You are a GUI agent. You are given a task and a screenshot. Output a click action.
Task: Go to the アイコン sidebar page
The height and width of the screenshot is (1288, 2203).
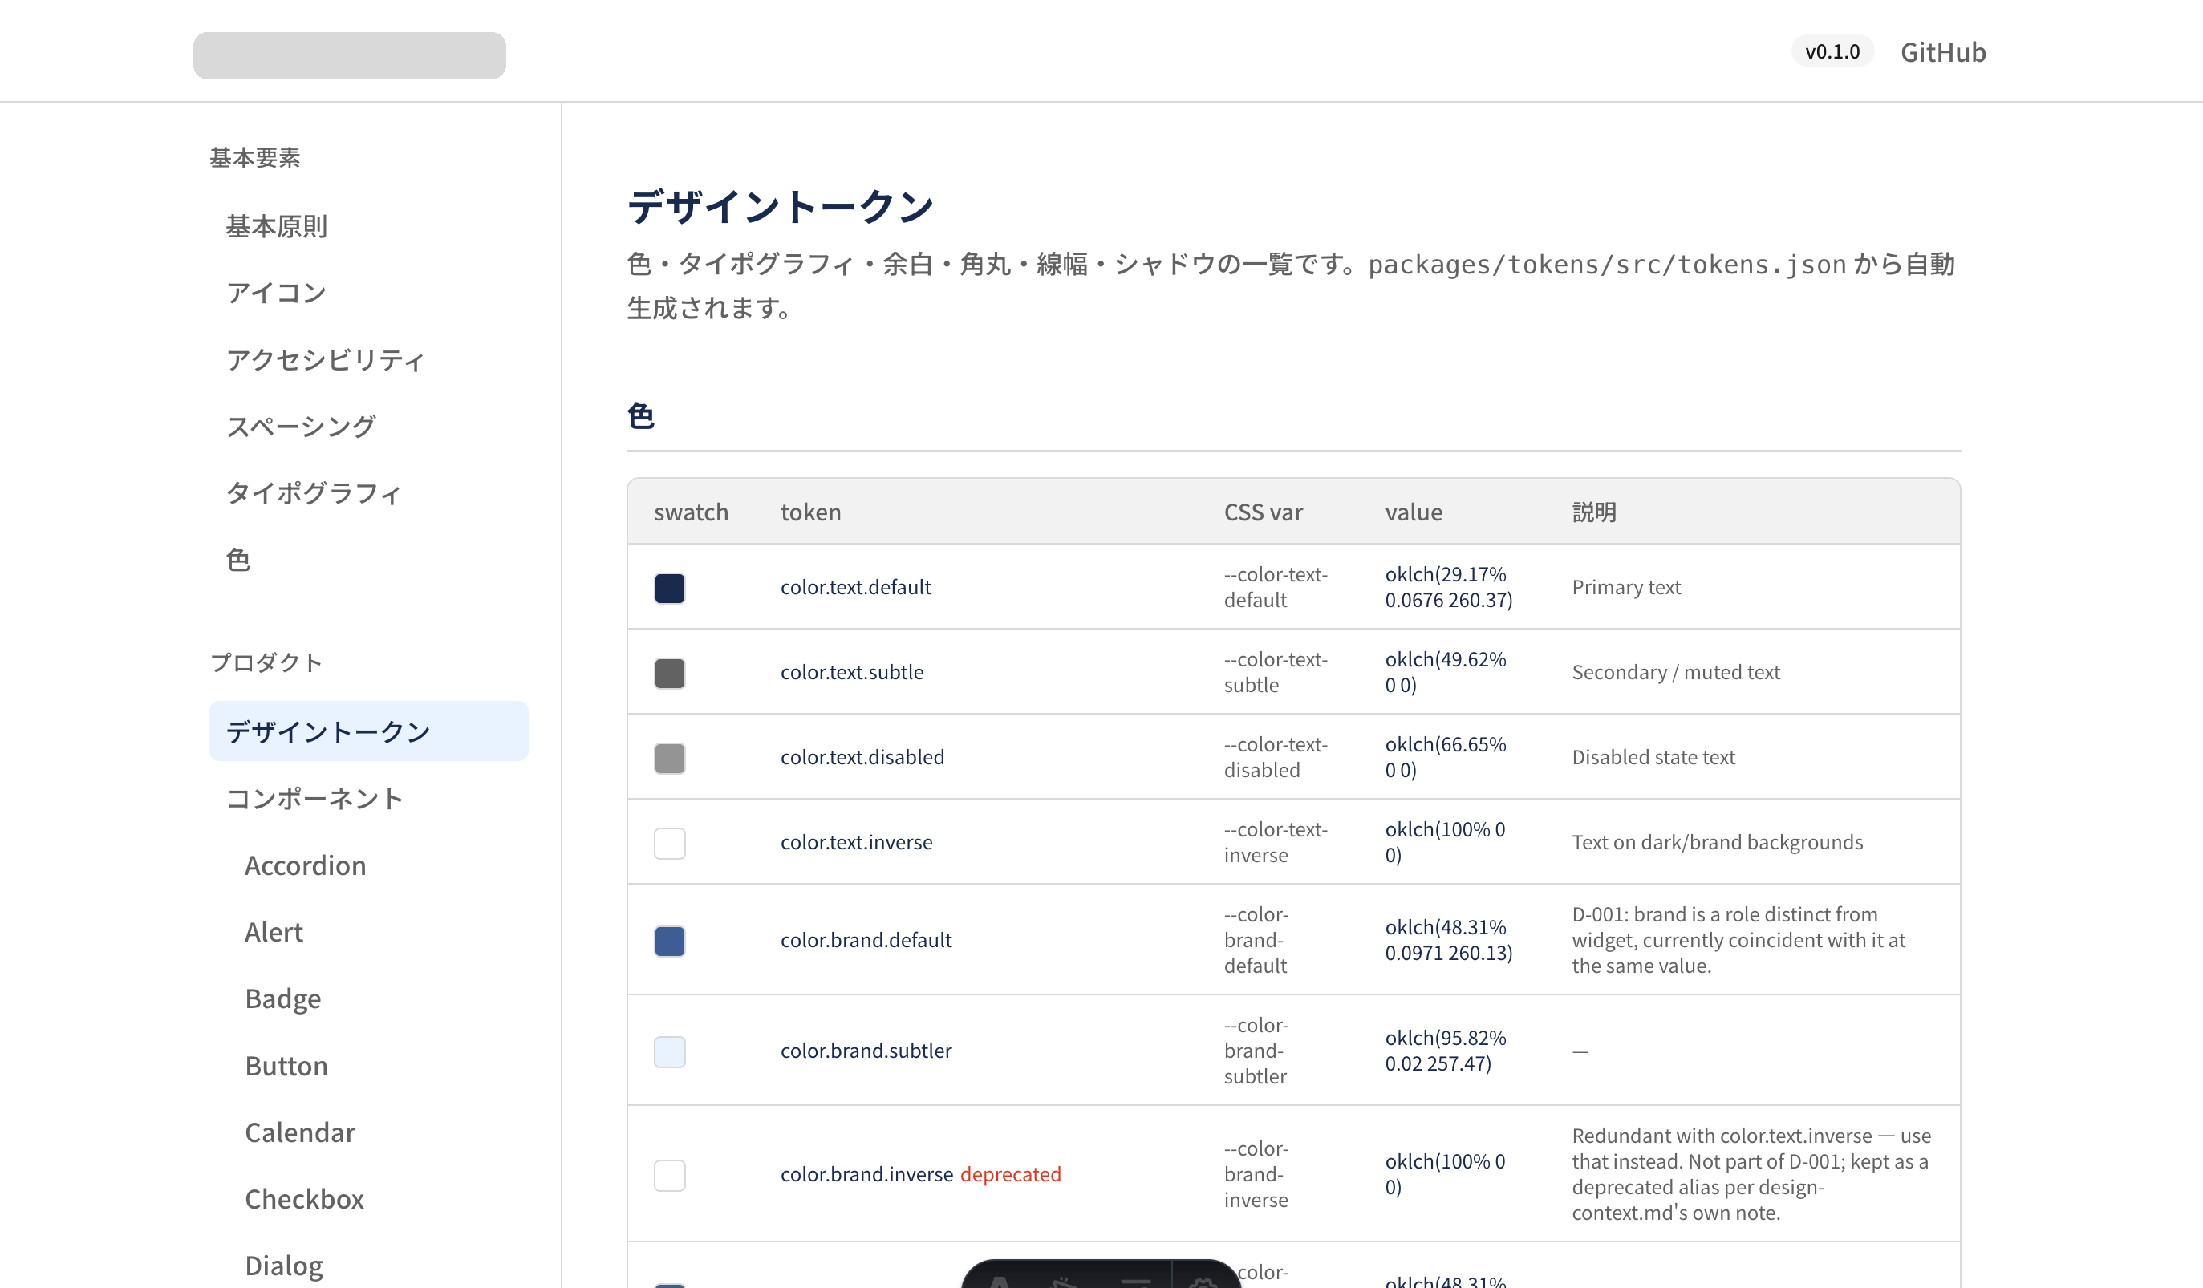(x=276, y=293)
